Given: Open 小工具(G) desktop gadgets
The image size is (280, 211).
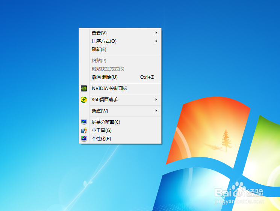Looking at the screenshot, I should (120, 130).
